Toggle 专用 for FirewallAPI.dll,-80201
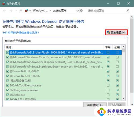Screen dimensions: 134x117 [108, 71]
